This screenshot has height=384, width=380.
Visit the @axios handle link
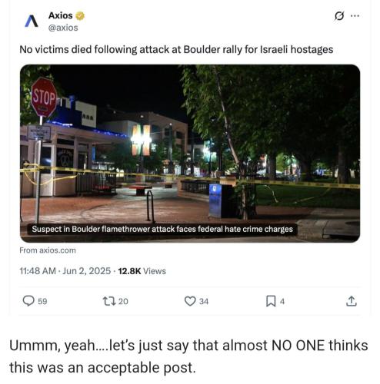pyautogui.click(x=63, y=28)
